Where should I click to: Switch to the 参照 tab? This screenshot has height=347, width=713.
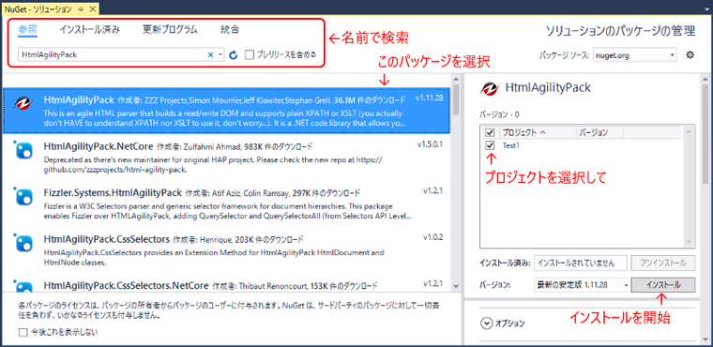click(x=27, y=30)
